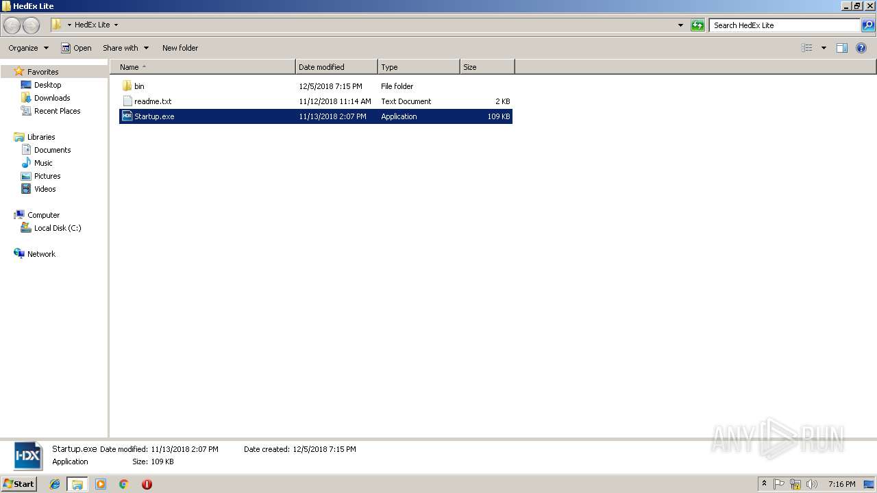Click the search magnifier icon

(868, 25)
